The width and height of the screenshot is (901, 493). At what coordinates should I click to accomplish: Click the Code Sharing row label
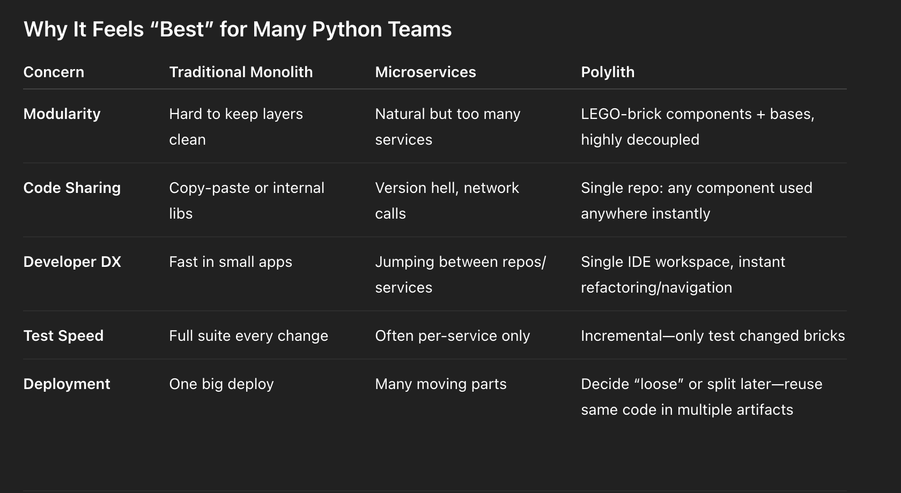click(72, 188)
